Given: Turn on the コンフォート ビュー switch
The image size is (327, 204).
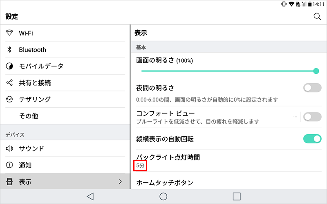Looking at the screenshot, I should [312, 117].
